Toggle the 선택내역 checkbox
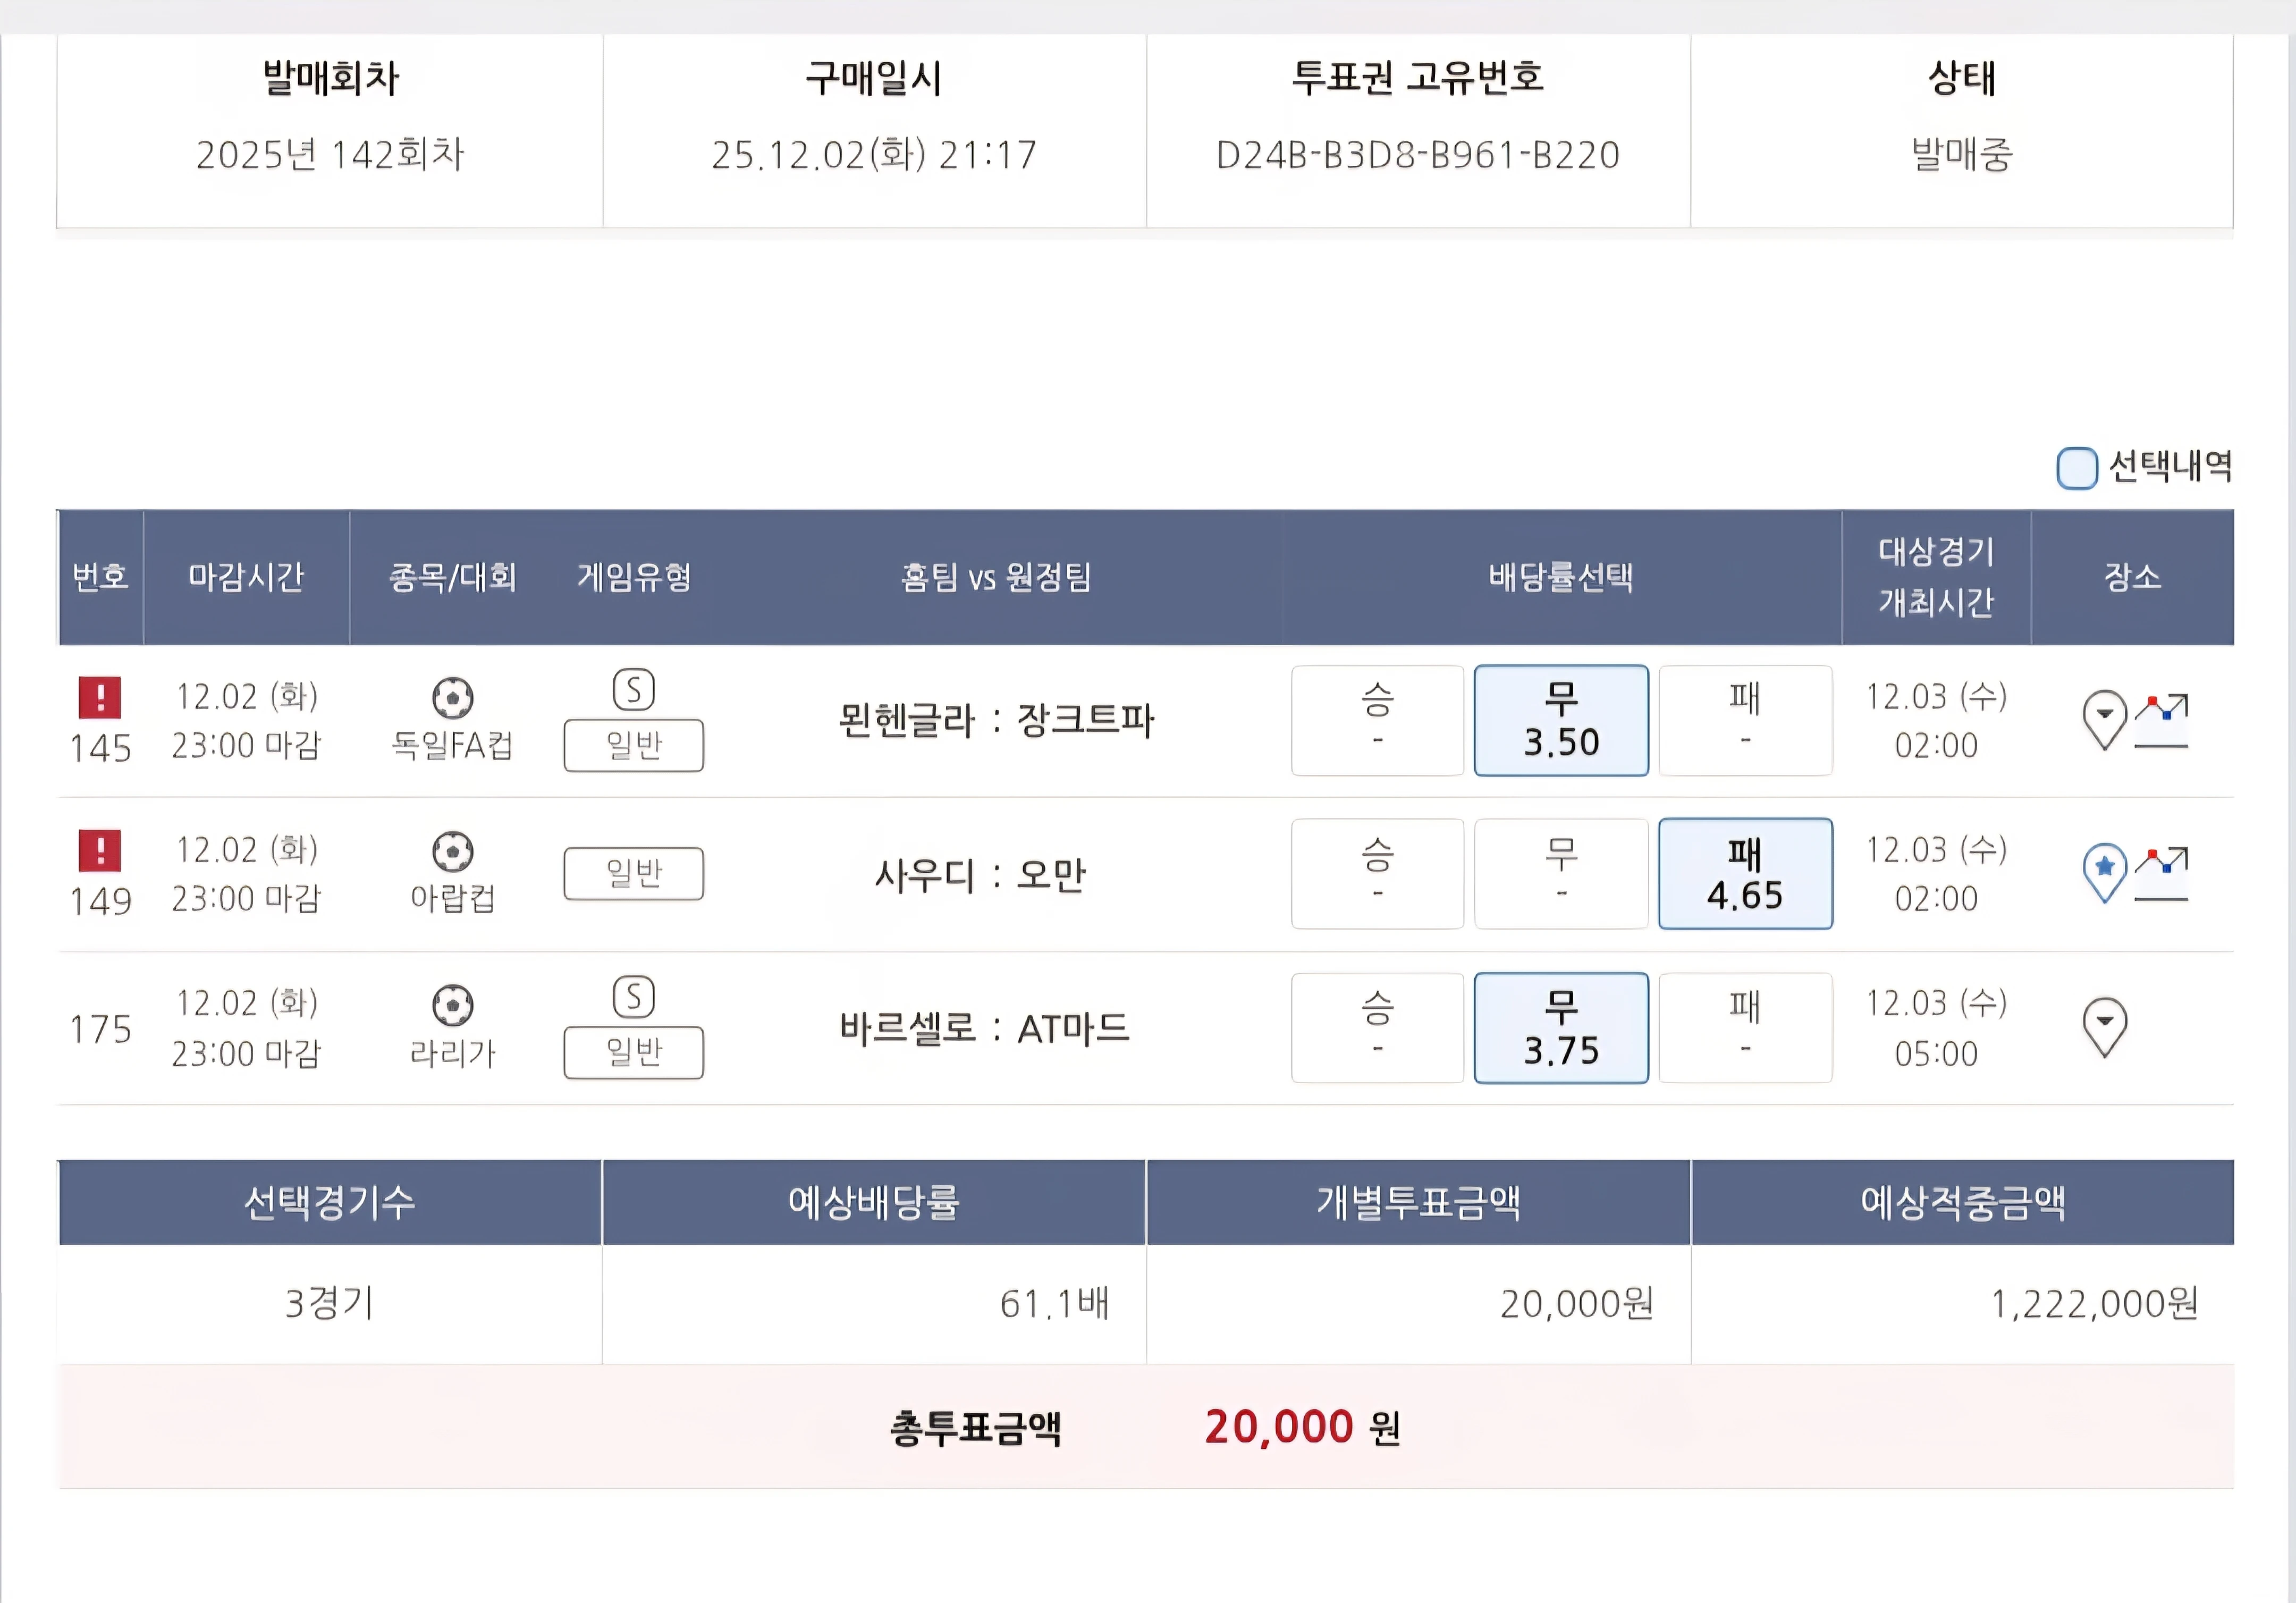This screenshot has height=1603, width=2296. tap(2076, 467)
